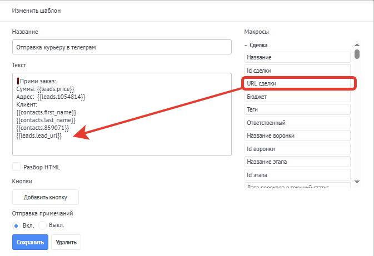Click the Клиент: line in the text
Image resolution: width=374 pixels, height=256 pixels.
click(x=27, y=104)
